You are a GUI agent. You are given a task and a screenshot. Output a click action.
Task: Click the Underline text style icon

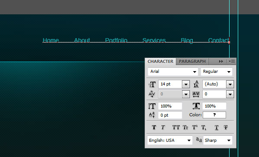click(x=217, y=128)
